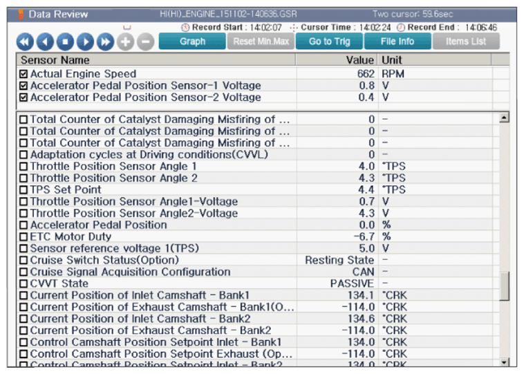Step back with the single left arrow icon

point(45,41)
